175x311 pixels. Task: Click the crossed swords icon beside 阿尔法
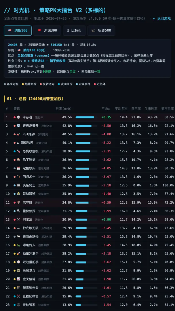(18, 219)
